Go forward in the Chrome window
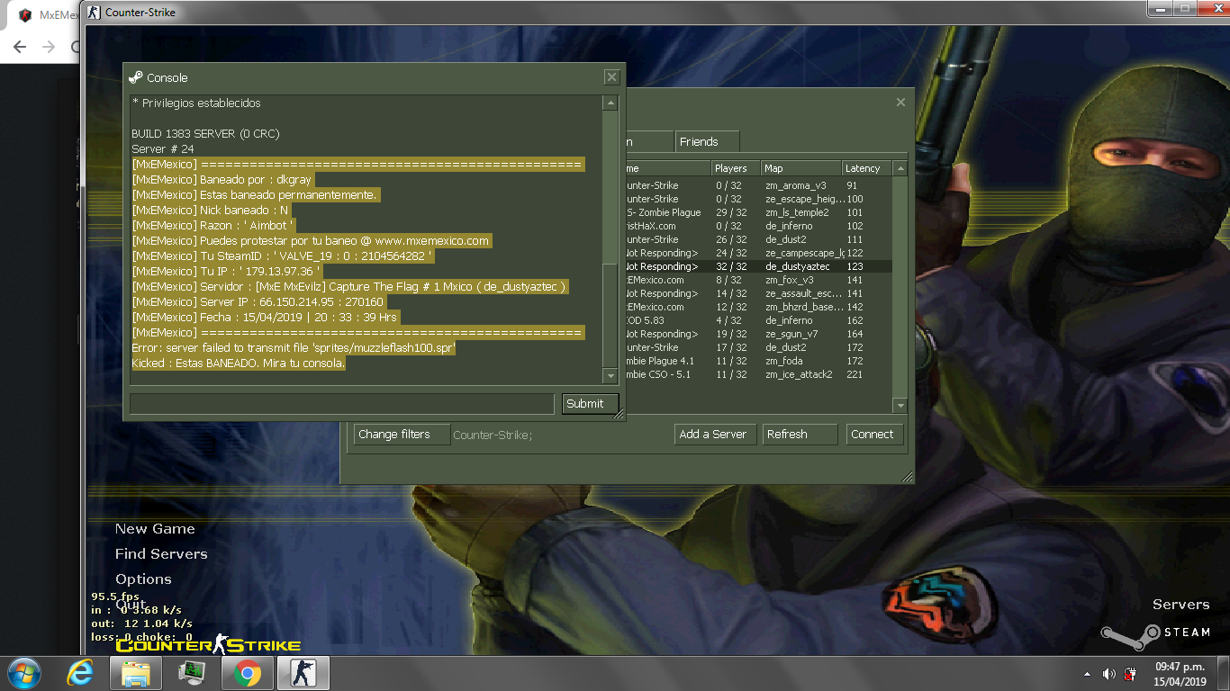Image resolution: width=1230 pixels, height=691 pixels. (49, 47)
